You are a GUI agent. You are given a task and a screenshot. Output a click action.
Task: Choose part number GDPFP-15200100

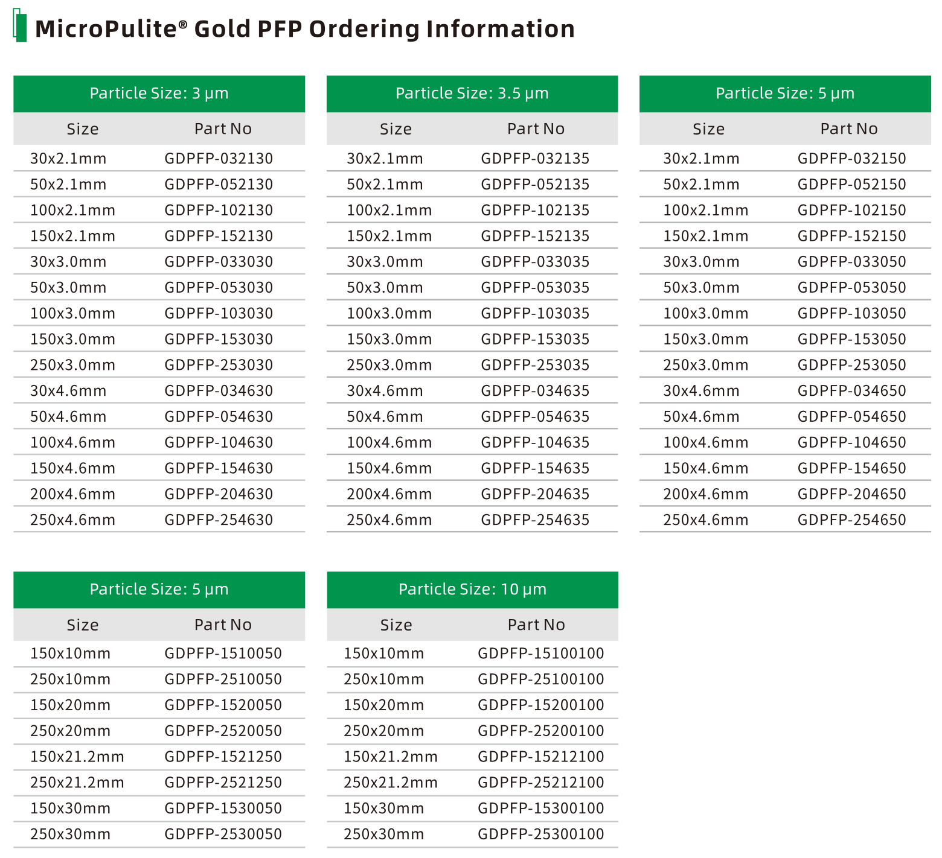[x=541, y=705]
